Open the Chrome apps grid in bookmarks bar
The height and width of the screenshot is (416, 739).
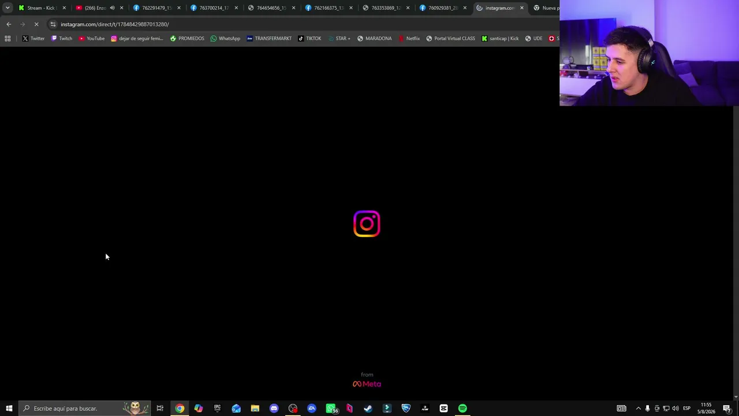pyautogui.click(x=8, y=39)
